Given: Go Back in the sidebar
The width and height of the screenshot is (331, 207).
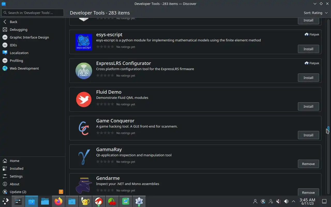Looking at the screenshot, I should coord(33,22).
